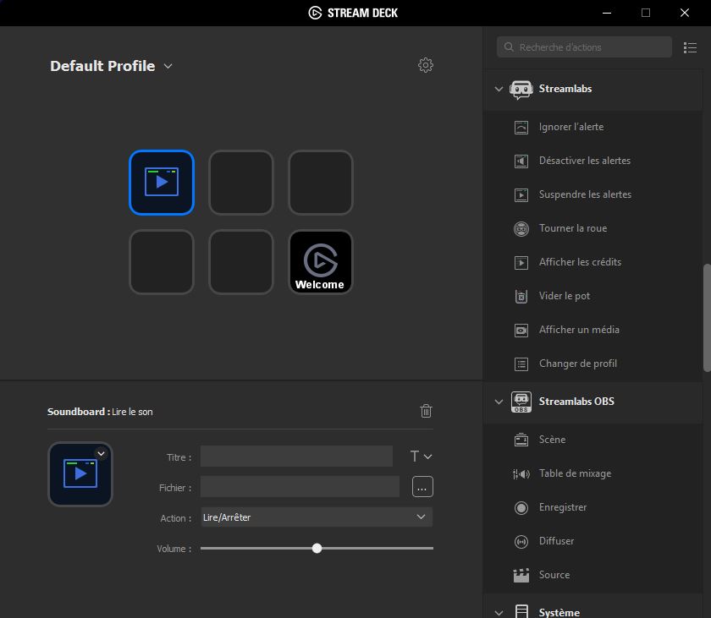
Task: Click the Tourner la roue icon
Action: coord(521,228)
